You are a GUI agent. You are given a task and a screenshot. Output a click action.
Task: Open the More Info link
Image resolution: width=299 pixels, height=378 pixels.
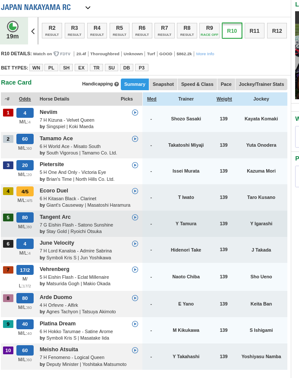tap(205, 54)
